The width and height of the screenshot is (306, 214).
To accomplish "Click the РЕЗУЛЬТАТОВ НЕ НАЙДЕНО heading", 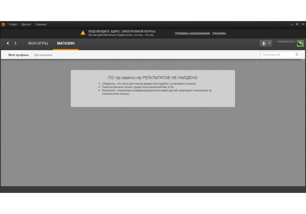I will [153, 78].
